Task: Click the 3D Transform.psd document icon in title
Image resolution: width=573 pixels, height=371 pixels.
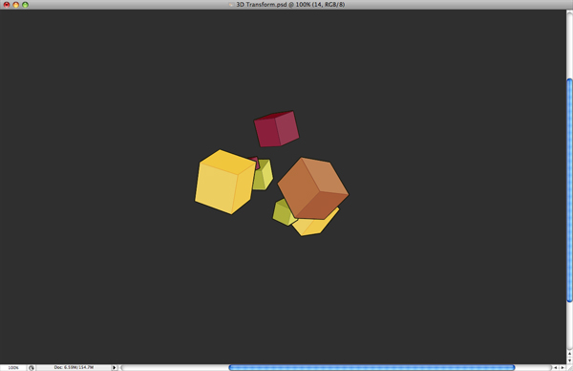Action: 231,5
